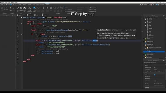Pop out the Explorer panel
This screenshot has height=93, width=166.
click(x=163, y=15)
